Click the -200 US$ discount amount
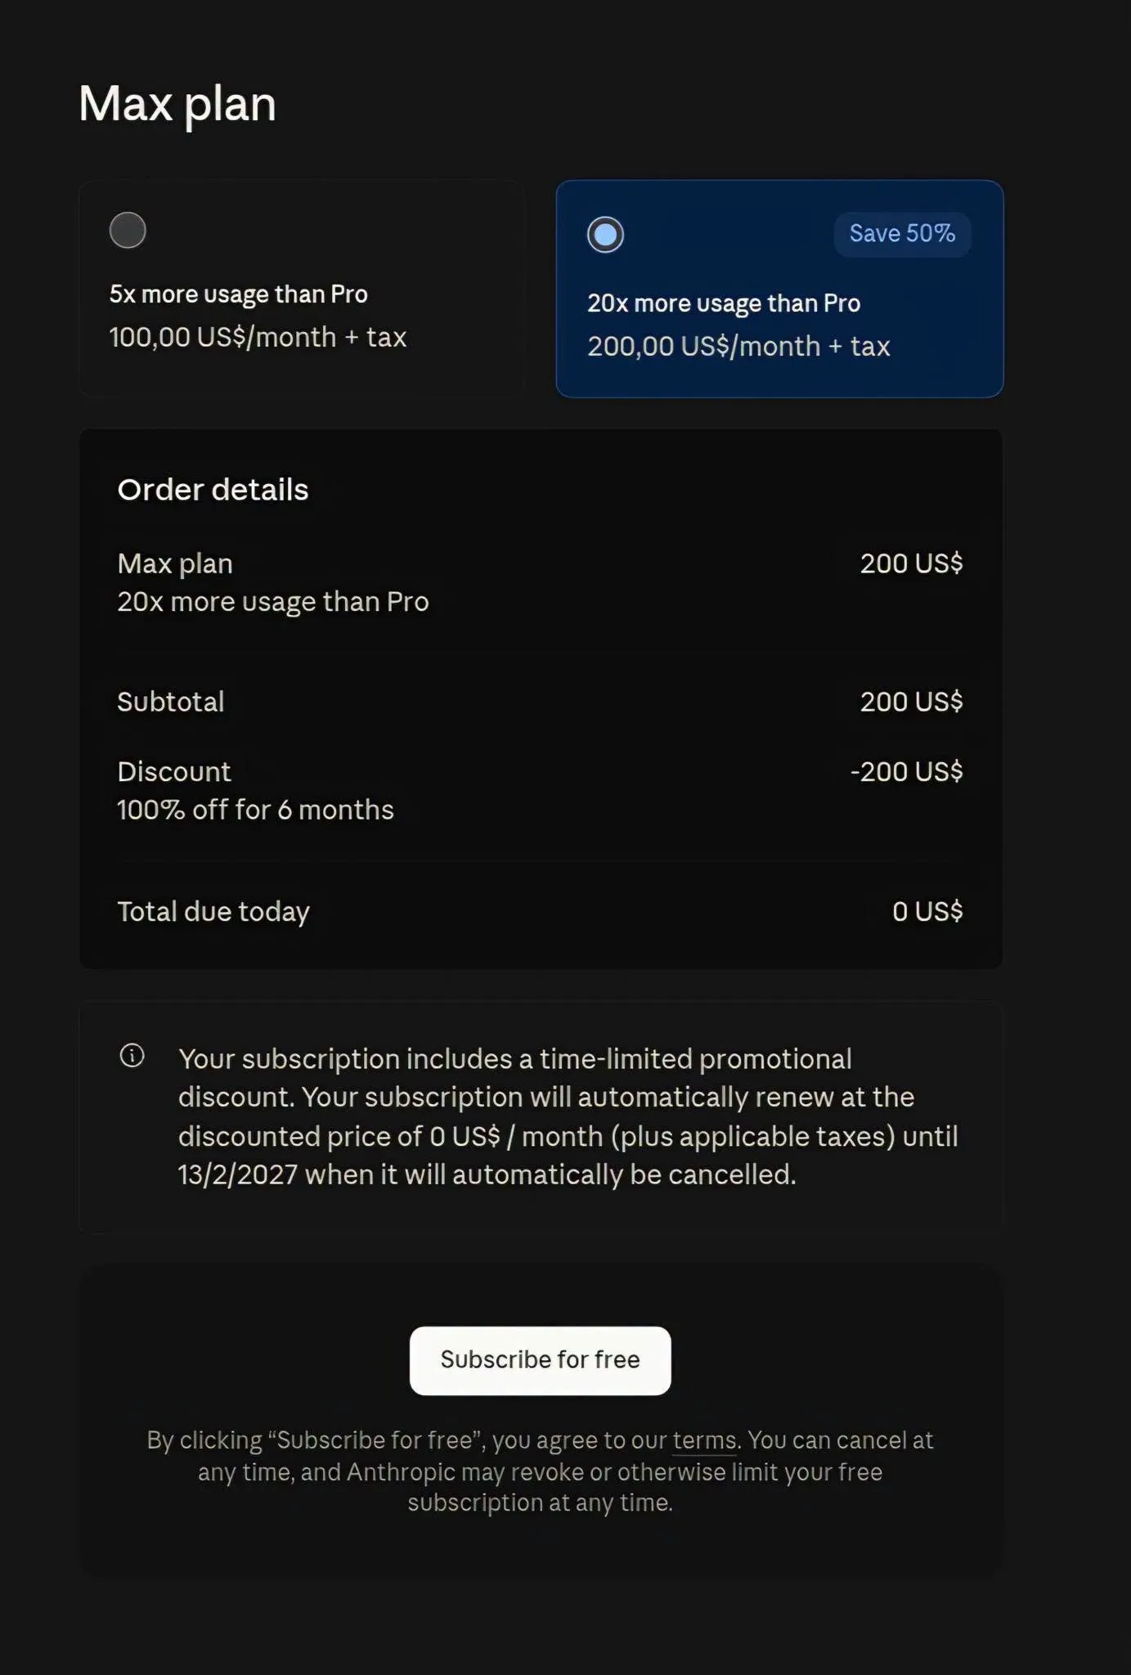 pos(906,772)
